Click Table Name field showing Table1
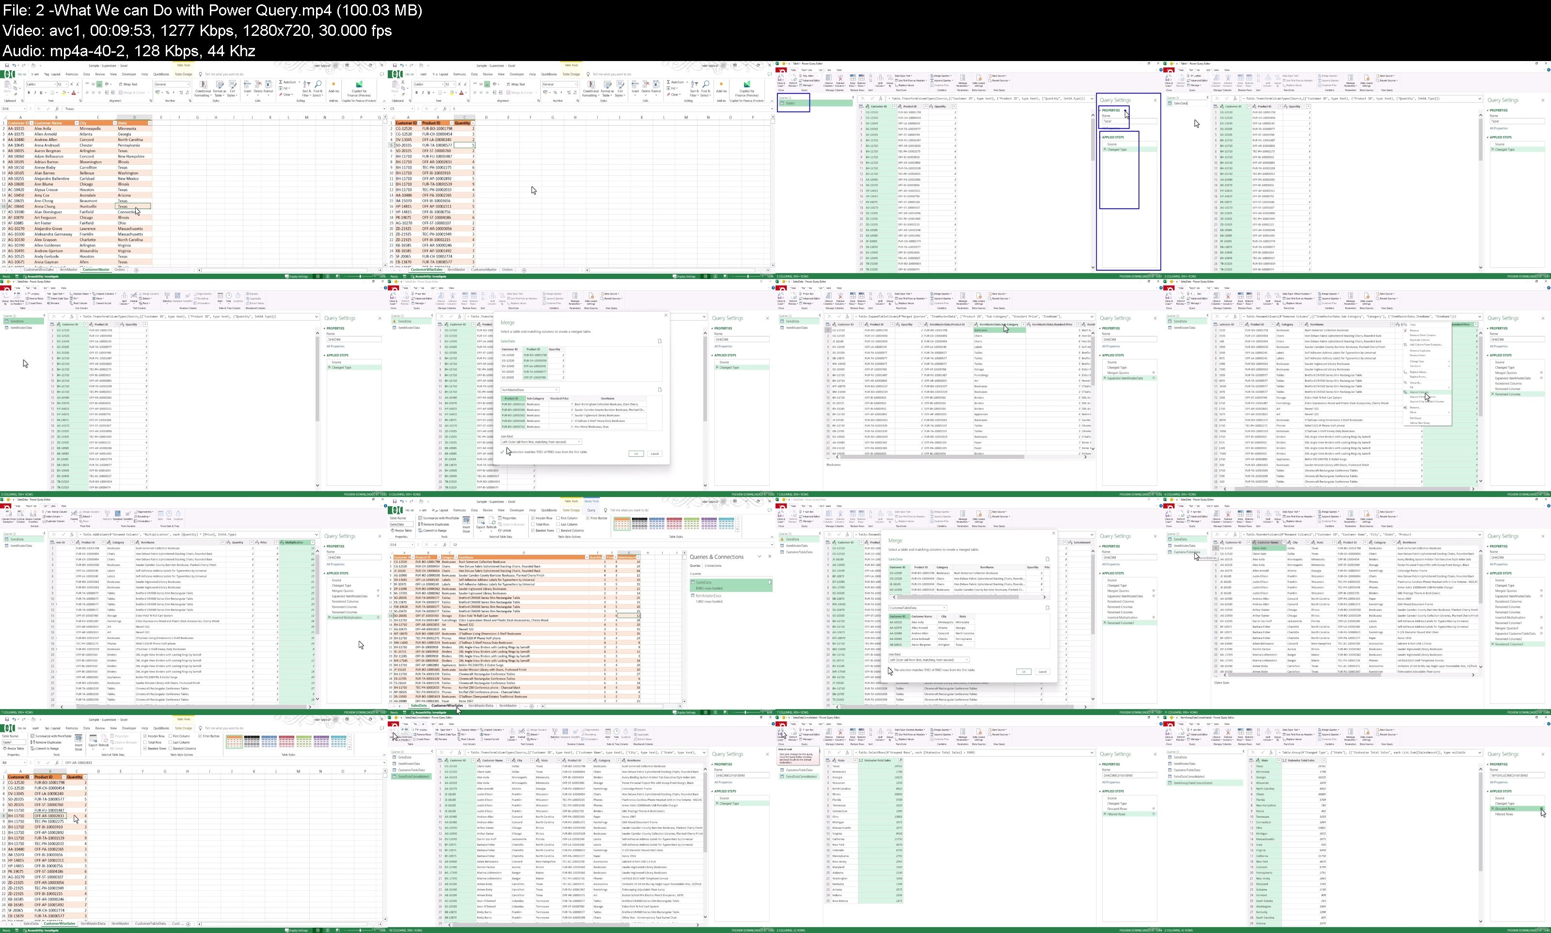The width and height of the screenshot is (1551, 933). click(x=14, y=743)
